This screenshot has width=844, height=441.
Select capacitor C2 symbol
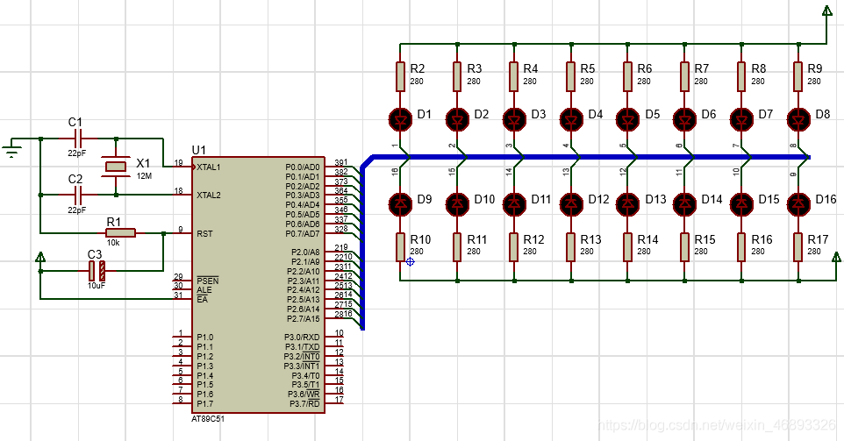[79, 195]
